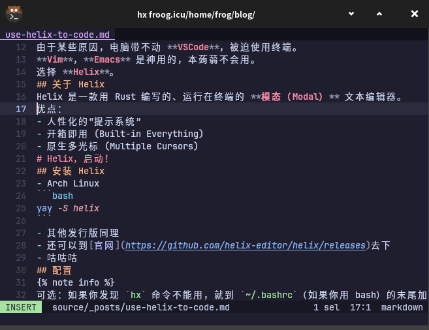
Task: Click the "{% note info %}" tag line
Action: (76, 282)
